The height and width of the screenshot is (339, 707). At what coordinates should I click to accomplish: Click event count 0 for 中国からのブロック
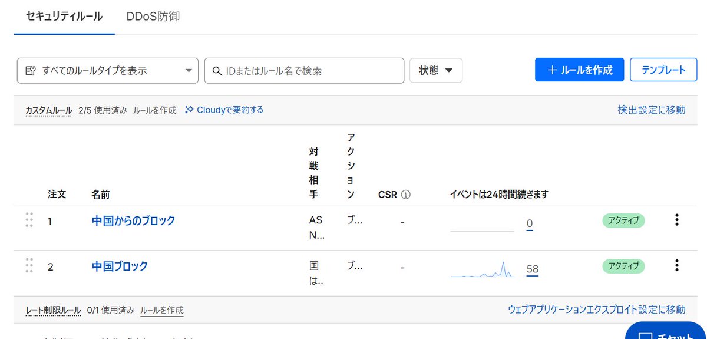[x=530, y=223]
